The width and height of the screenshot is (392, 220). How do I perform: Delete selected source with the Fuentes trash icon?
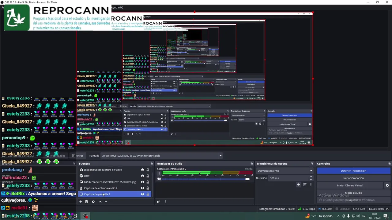click(86, 202)
